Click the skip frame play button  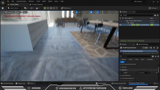tap(48, 8)
